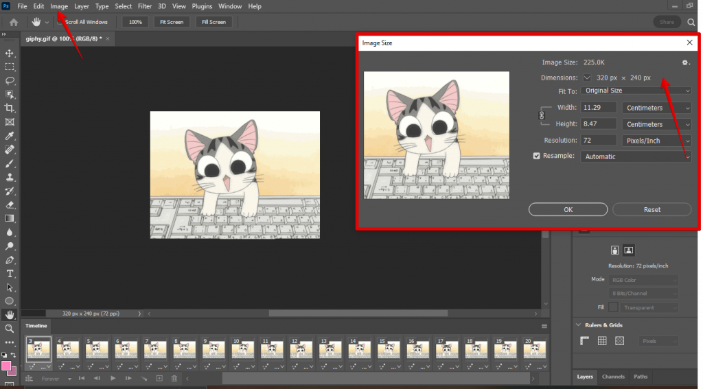Toggle the constrain proportions link icon

542,116
